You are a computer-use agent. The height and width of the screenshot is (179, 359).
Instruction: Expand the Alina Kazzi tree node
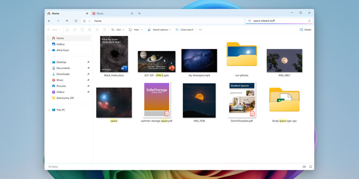(x=49, y=50)
